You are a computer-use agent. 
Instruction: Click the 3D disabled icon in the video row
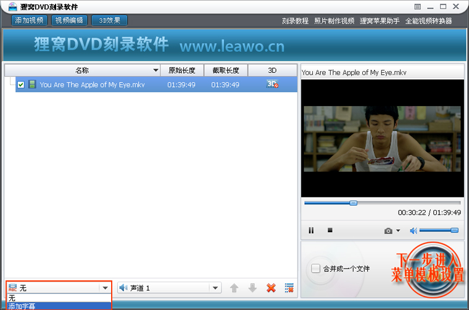pyautogui.click(x=272, y=84)
